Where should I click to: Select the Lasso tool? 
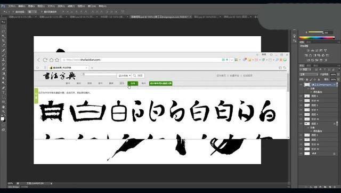pyautogui.click(x=3, y=31)
